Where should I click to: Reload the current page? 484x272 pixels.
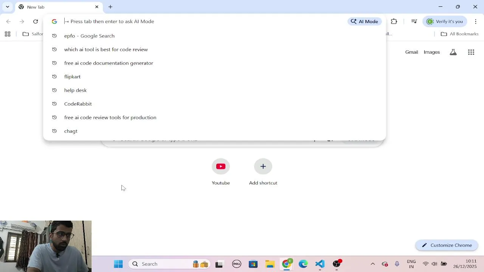36,22
